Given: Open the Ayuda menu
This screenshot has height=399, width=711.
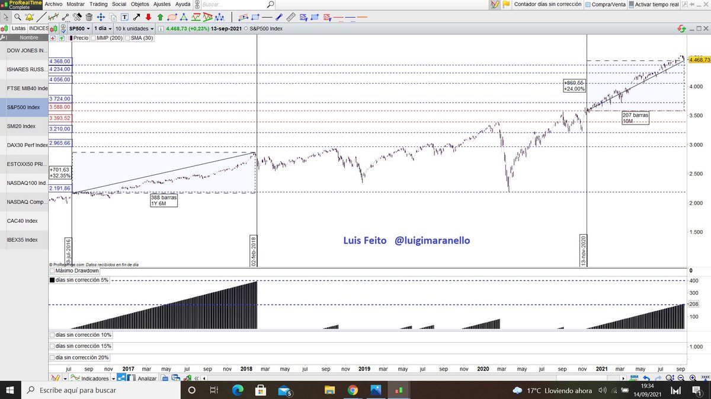Looking at the screenshot, I should (182, 4).
